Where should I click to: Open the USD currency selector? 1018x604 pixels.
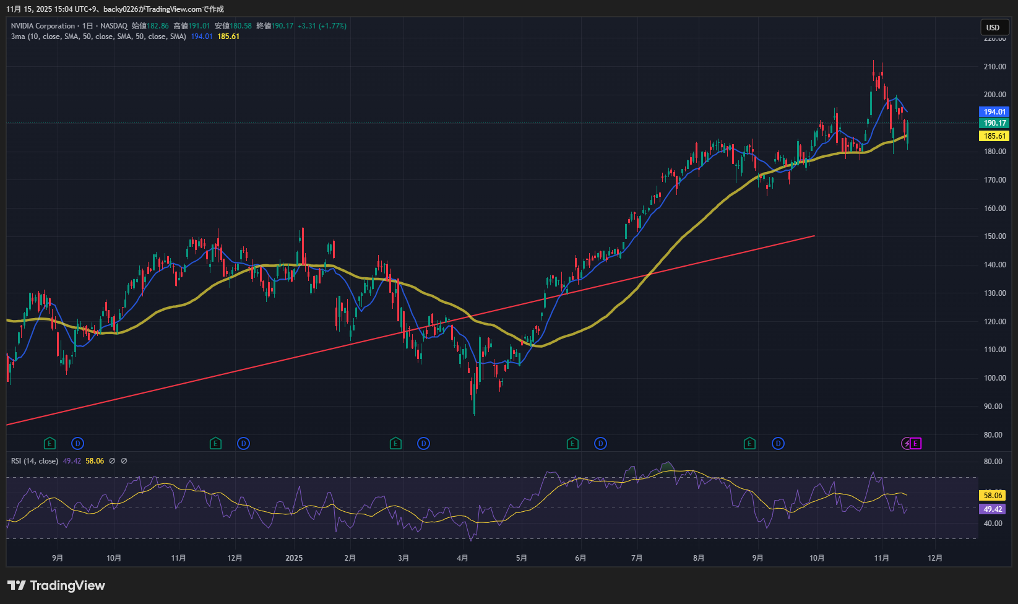coord(993,27)
